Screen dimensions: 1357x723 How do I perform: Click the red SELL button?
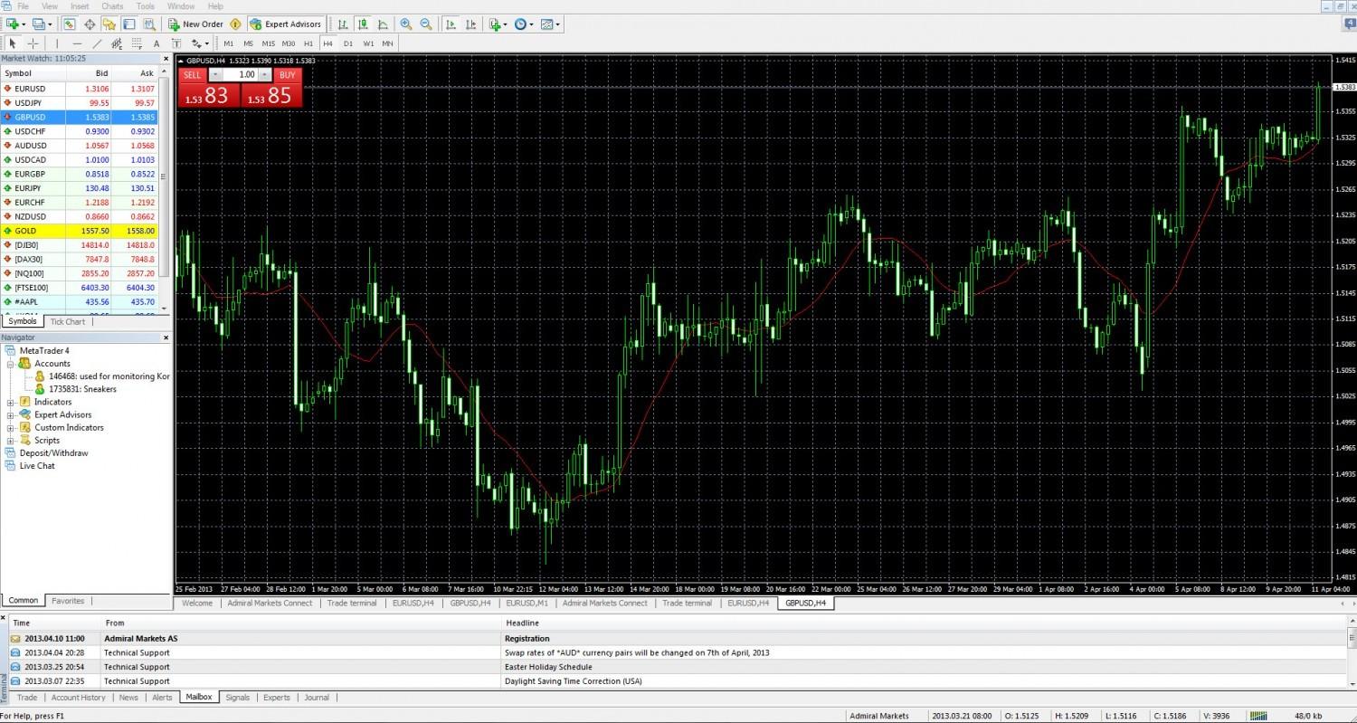pos(193,75)
